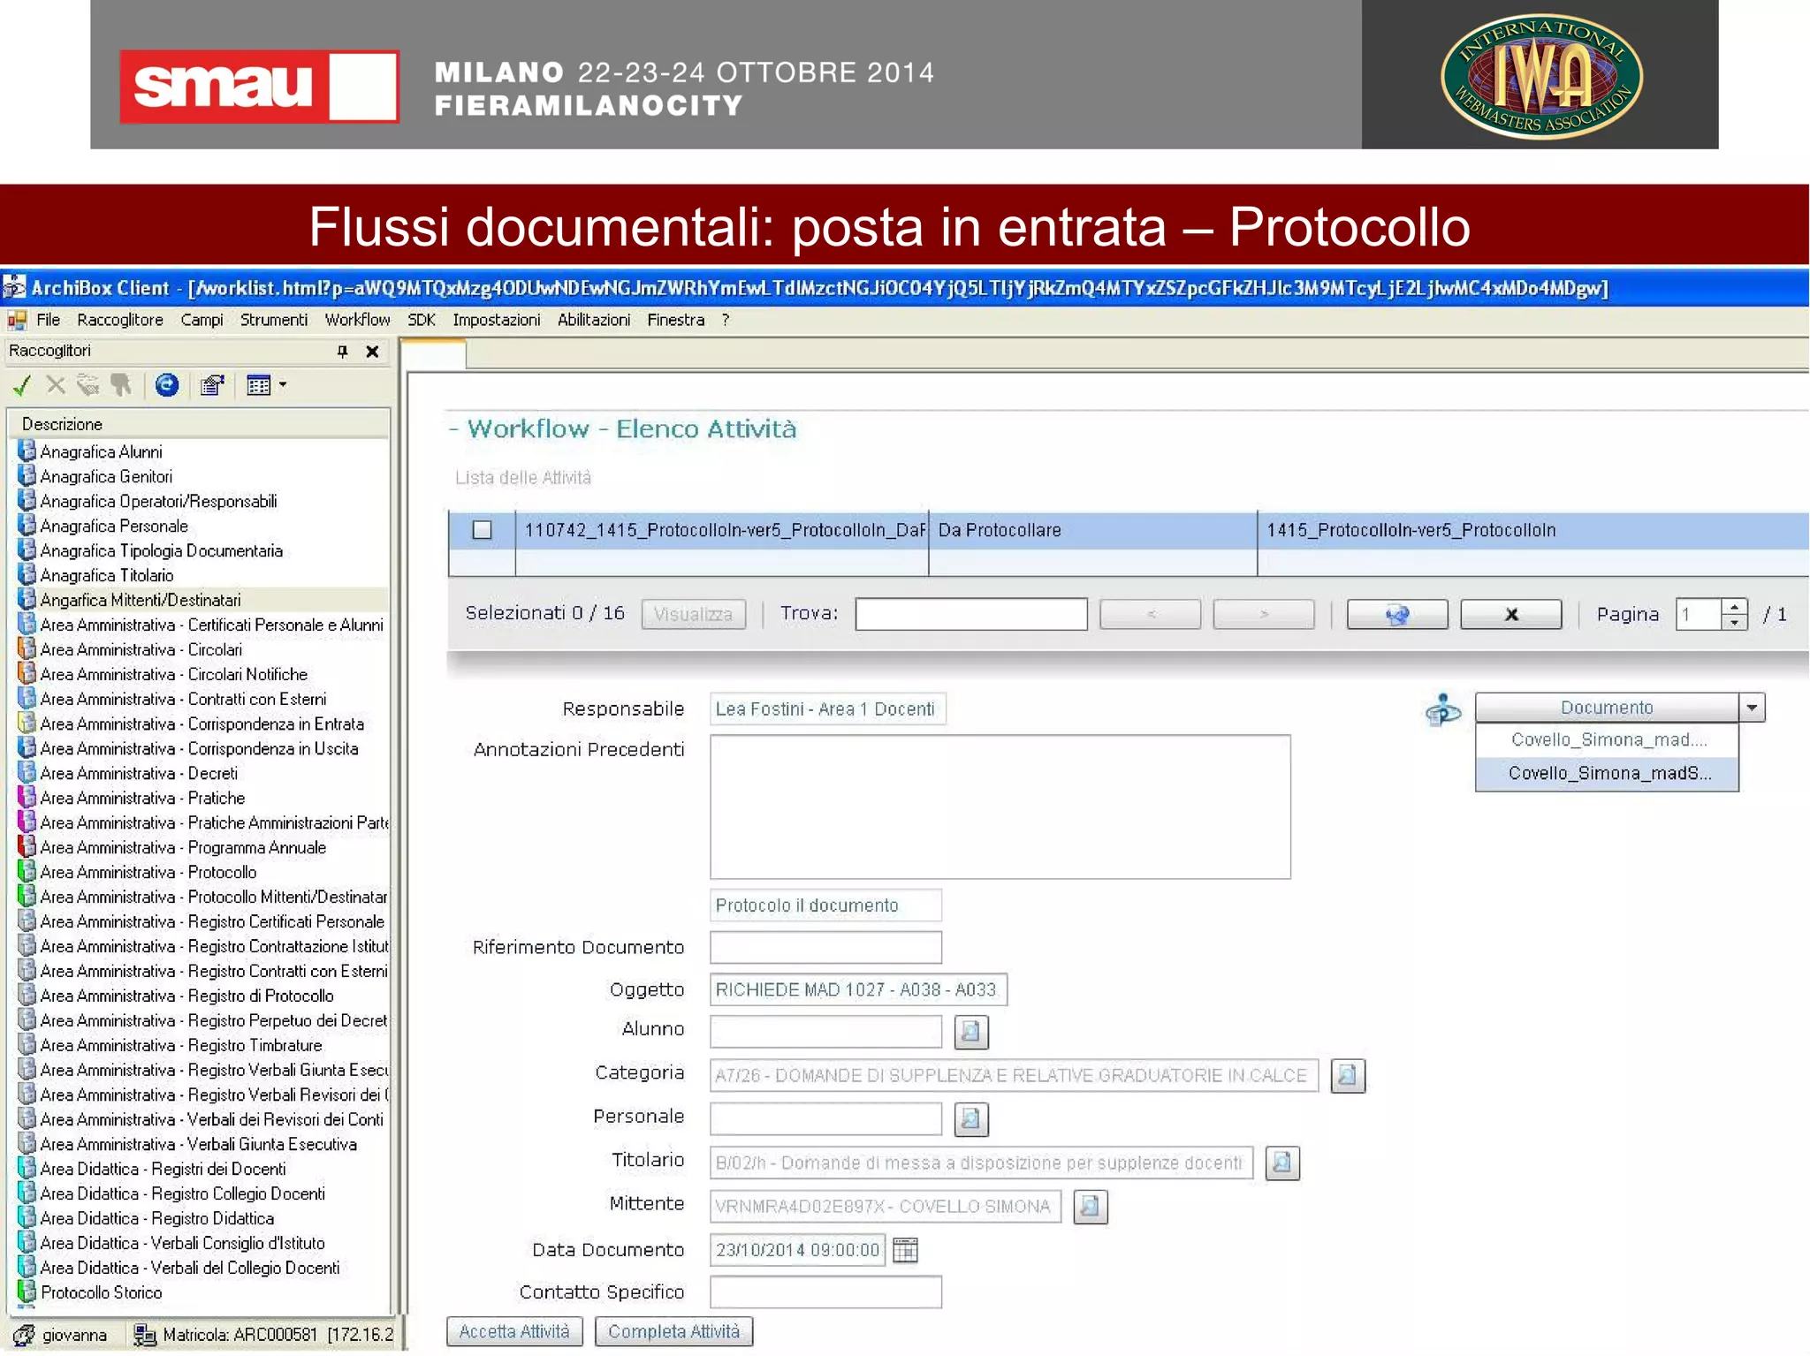Click the grey X toolbar icon in Raccoglitori
The width and height of the screenshot is (1810, 1356).
(x=56, y=385)
